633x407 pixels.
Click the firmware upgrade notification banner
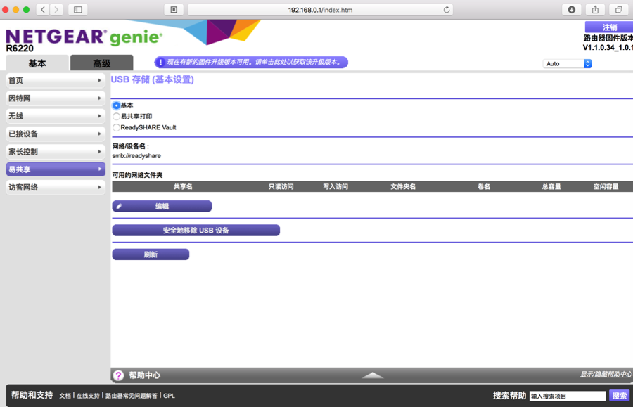click(251, 62)
